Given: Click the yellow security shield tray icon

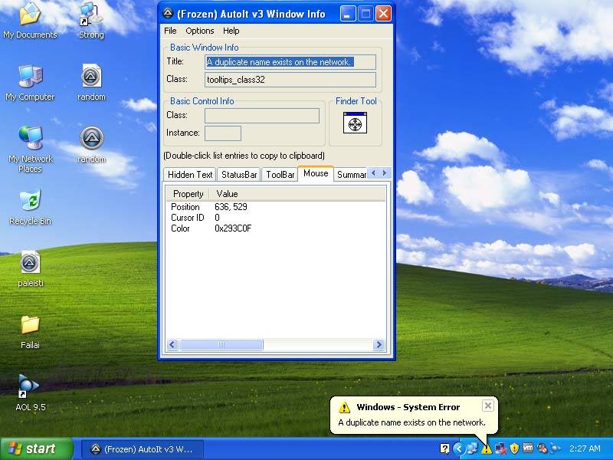Looking at the screenshot, I should pos(514,449).
